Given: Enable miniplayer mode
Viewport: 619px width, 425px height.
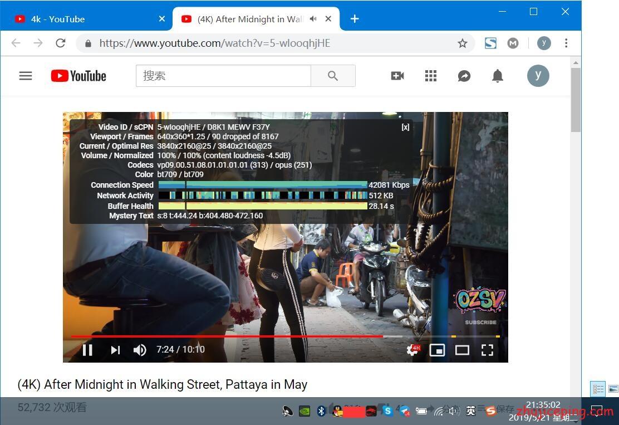Looking at the screenshot, I should [x=438, y=350].
